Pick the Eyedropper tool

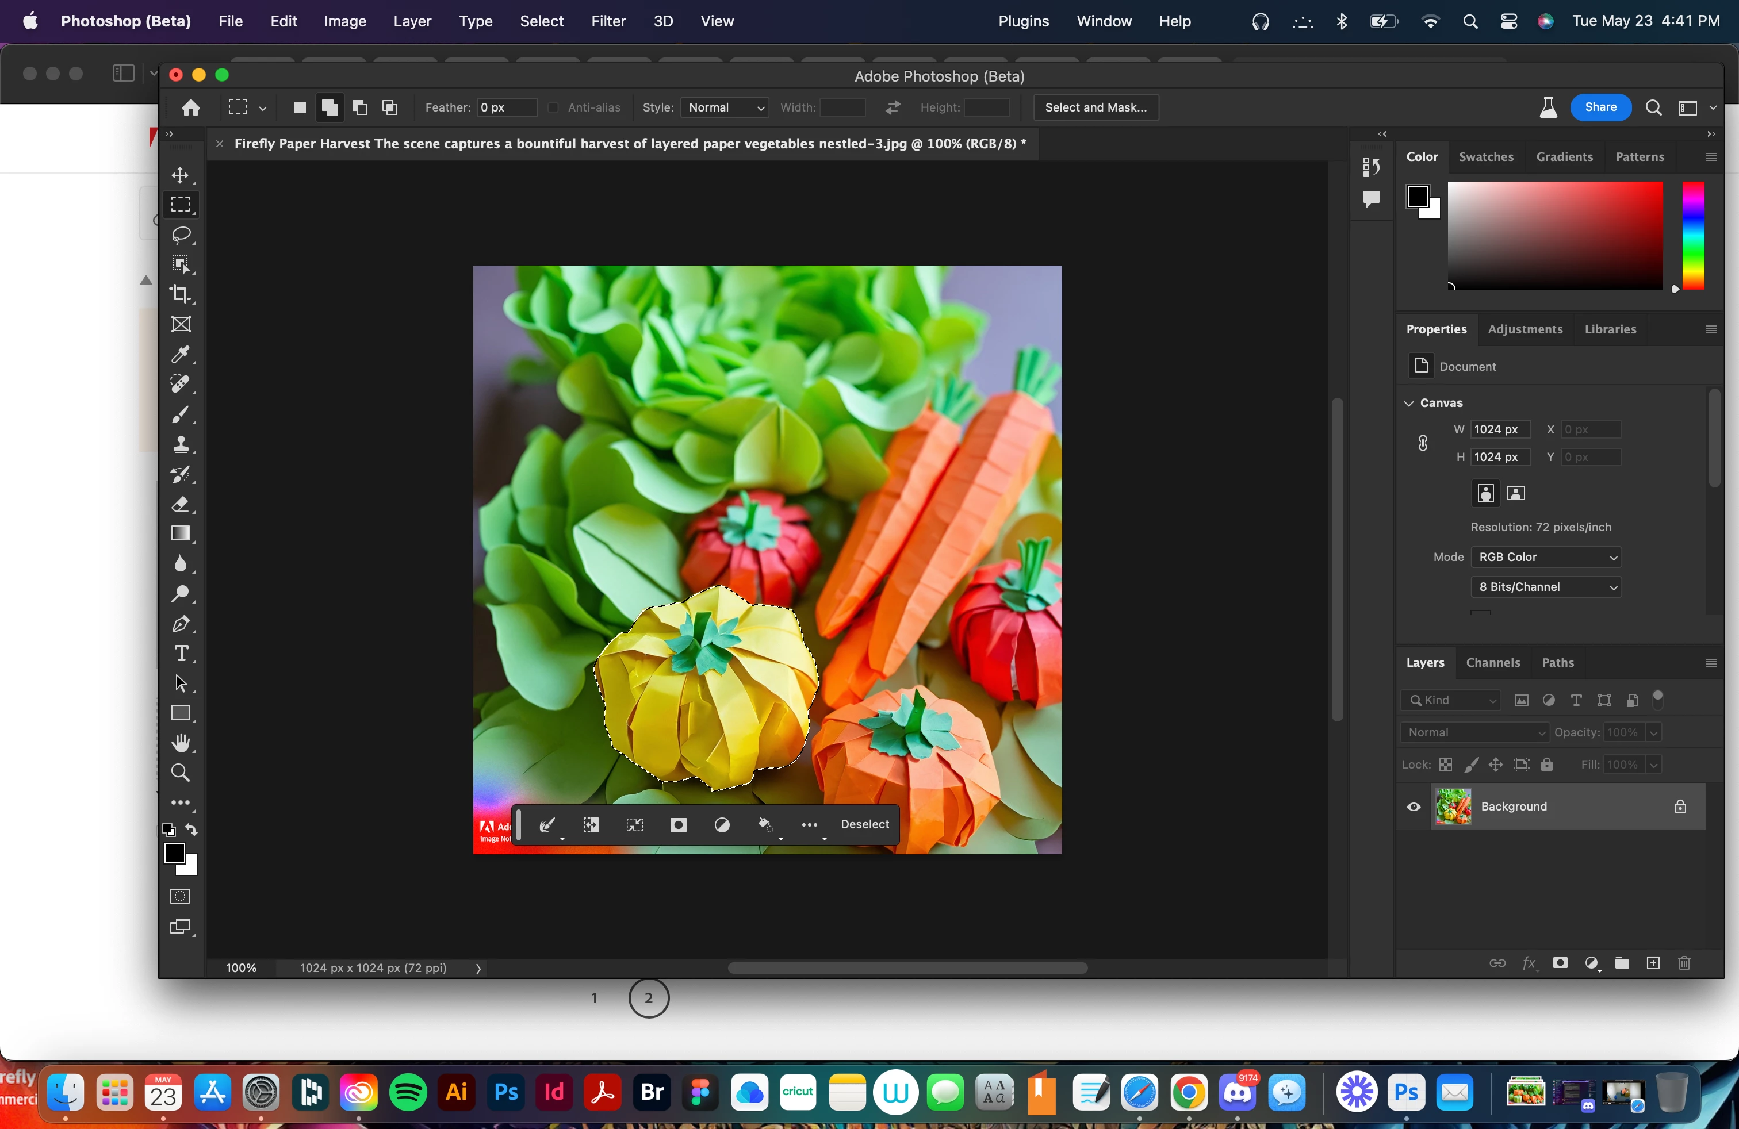coord(181,354)
